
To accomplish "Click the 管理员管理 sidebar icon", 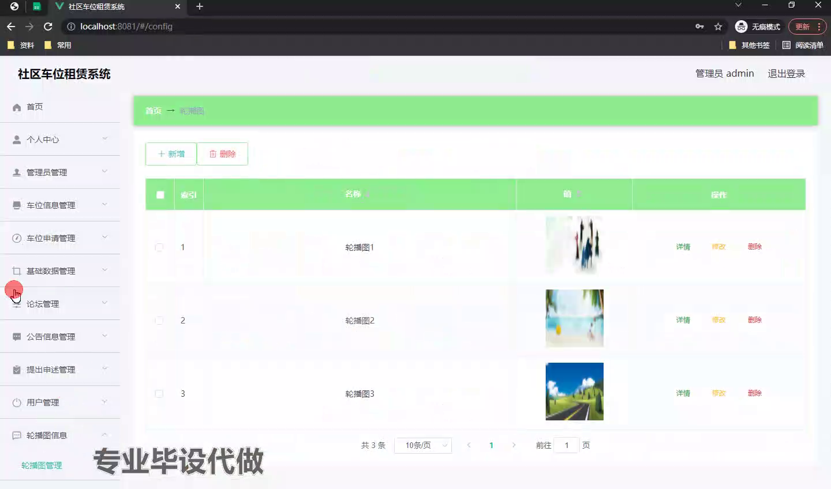I will [x=17, y=173].
